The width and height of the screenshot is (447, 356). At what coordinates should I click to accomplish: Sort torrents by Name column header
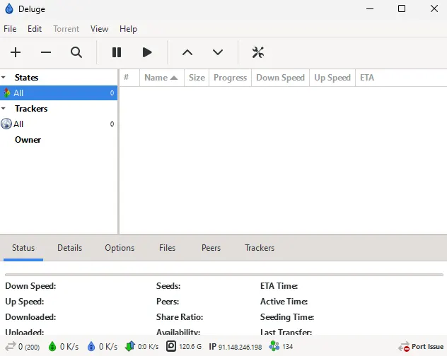[x=161, y=78]
